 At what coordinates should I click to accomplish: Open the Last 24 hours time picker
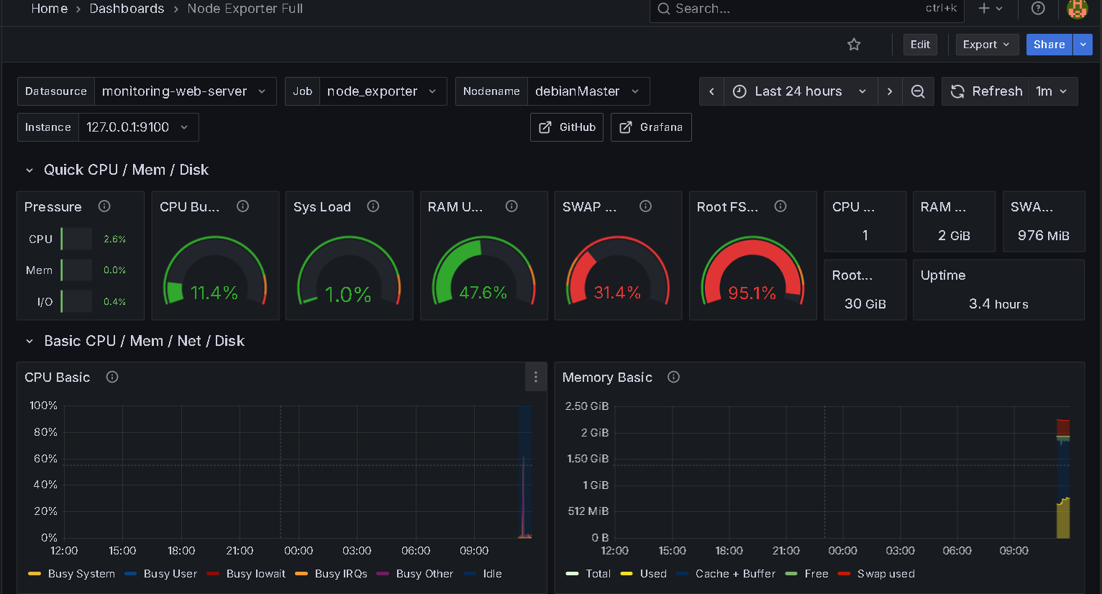point(798,91)
